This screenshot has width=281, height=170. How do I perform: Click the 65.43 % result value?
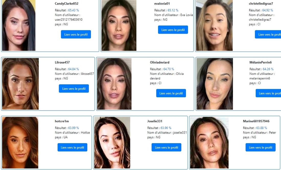[74, 10]
